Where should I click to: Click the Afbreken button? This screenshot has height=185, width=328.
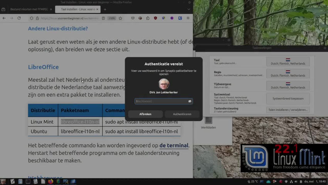coord(145,114)
